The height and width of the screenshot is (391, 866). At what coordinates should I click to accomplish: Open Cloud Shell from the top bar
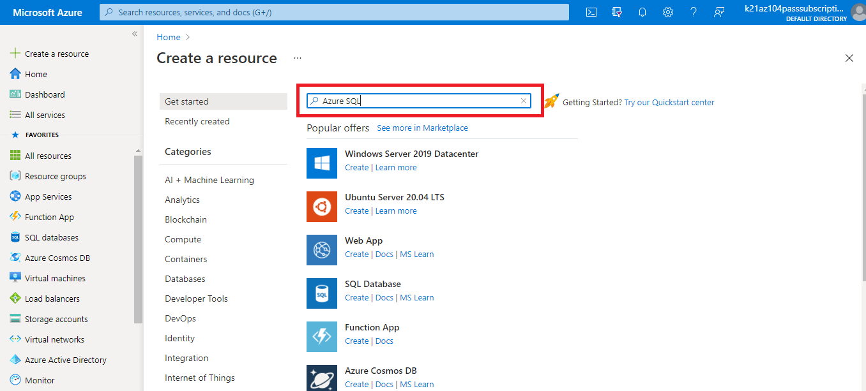tap(591, 12)
